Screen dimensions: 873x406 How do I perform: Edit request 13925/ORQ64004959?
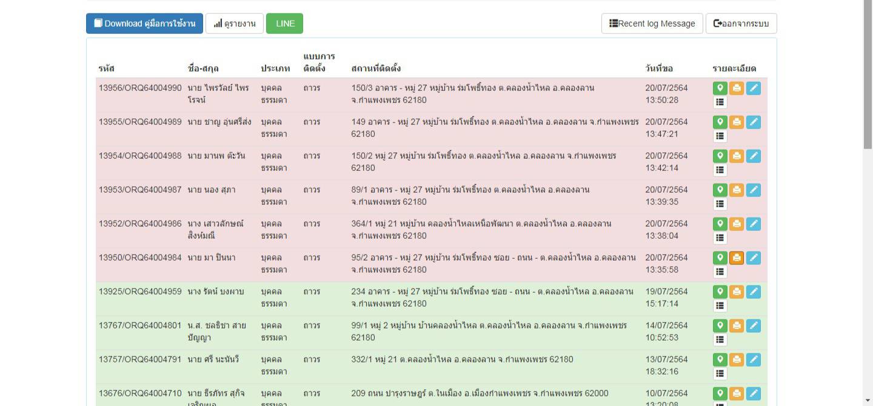pyautogui.click(x=754, y=291)
